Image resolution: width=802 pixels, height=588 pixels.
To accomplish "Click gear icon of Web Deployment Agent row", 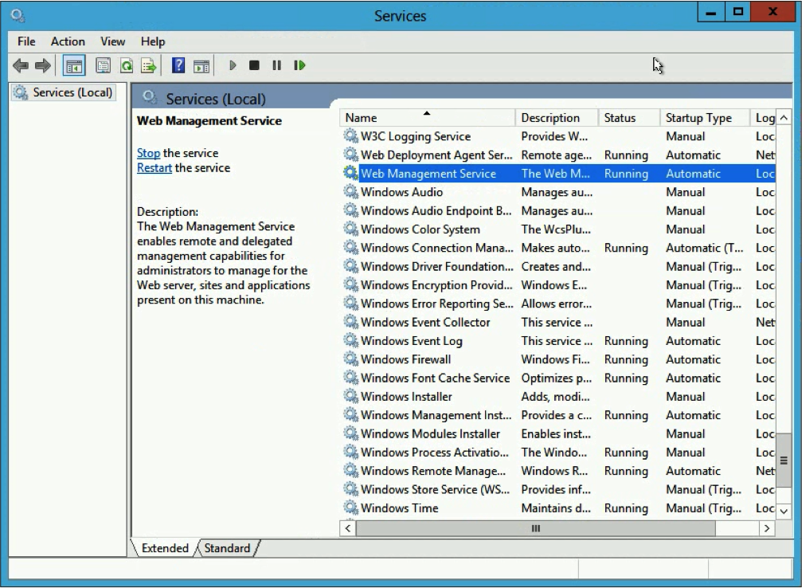I will tap(350, 155).
